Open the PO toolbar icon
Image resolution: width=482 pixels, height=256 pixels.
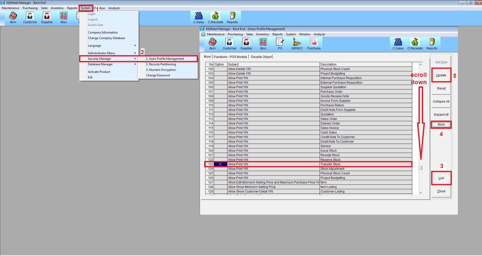(x=280, y=44)
